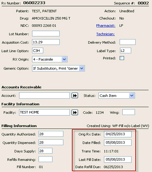
Task: Click the Days Supply field
Action: tap(45, 151)
